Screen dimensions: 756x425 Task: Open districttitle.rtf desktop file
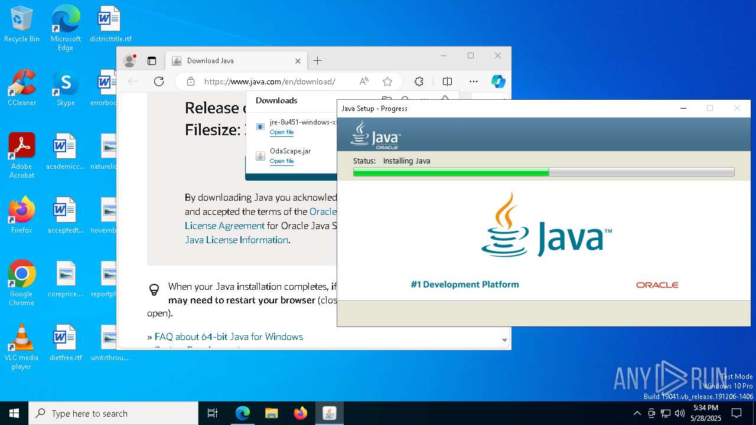(110, 24)
